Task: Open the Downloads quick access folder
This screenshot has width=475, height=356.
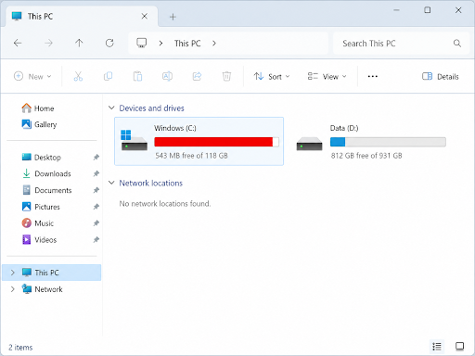Action: (46, 173)
